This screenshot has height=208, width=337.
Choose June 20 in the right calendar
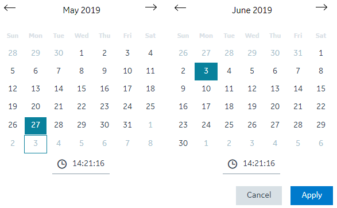[x=275, y=106]
